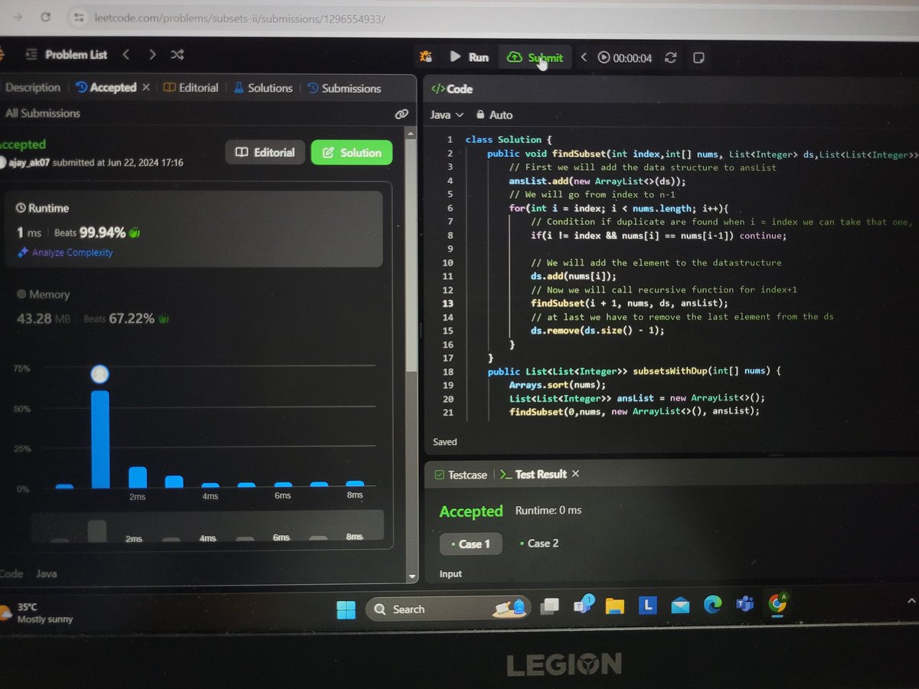Show hidden system tray icons chevron
The width and height of the screenshot is (919, 689).
tap(911, 599)
